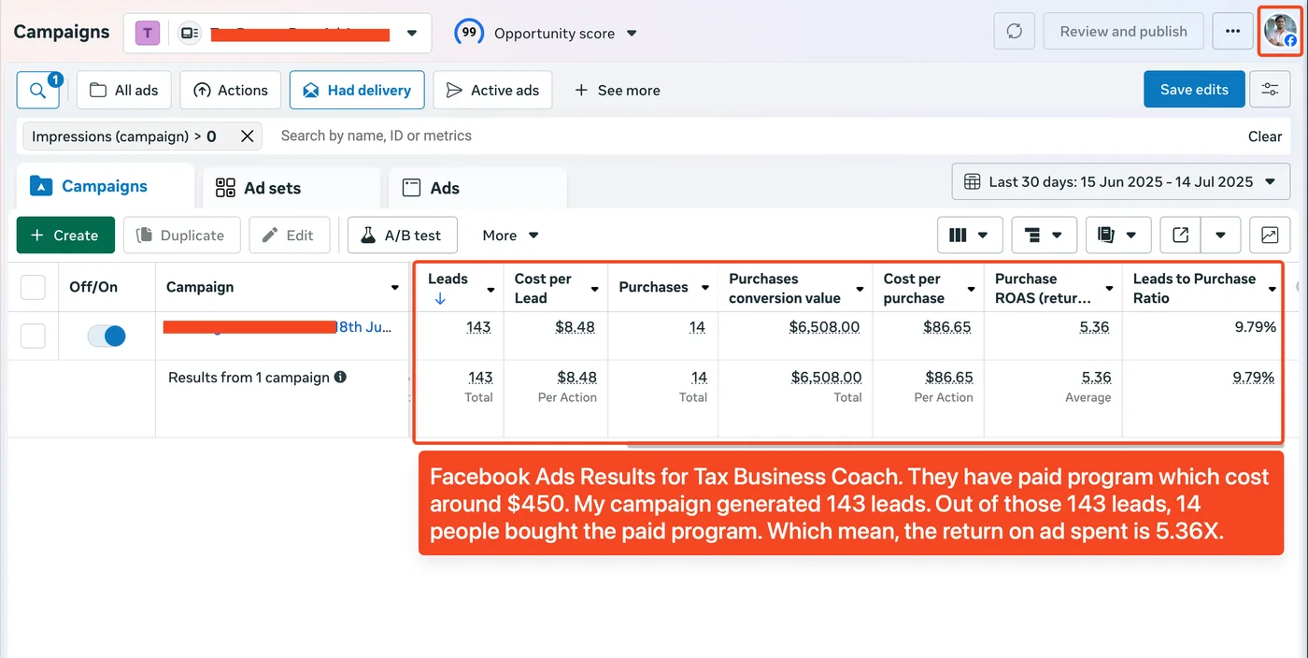Image resolution: width=1308 pixels, height=658 pixels.
Task: Open the More dropdown in the action bar
Action: [508, 235]
